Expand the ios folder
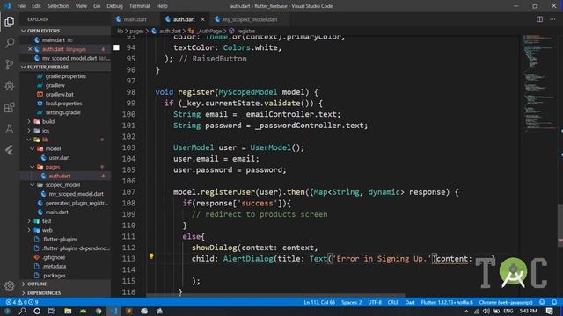 coord(29,131)
